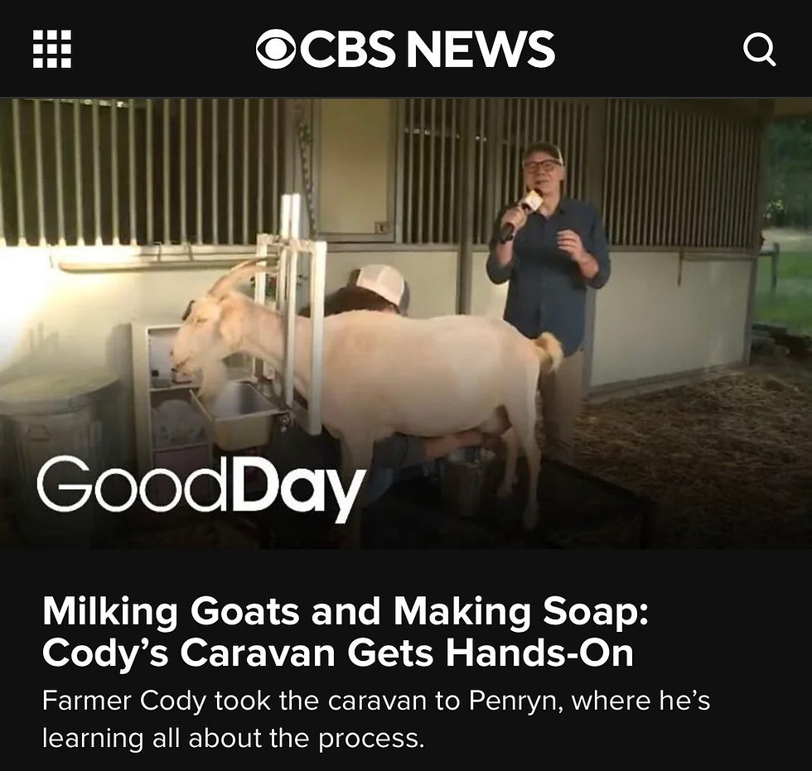Click 'learning all about the process.' text

[233, 737]
